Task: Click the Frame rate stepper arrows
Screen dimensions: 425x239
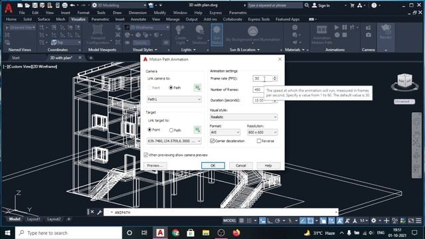Action: pyautogui.click(x=275, y=78)
